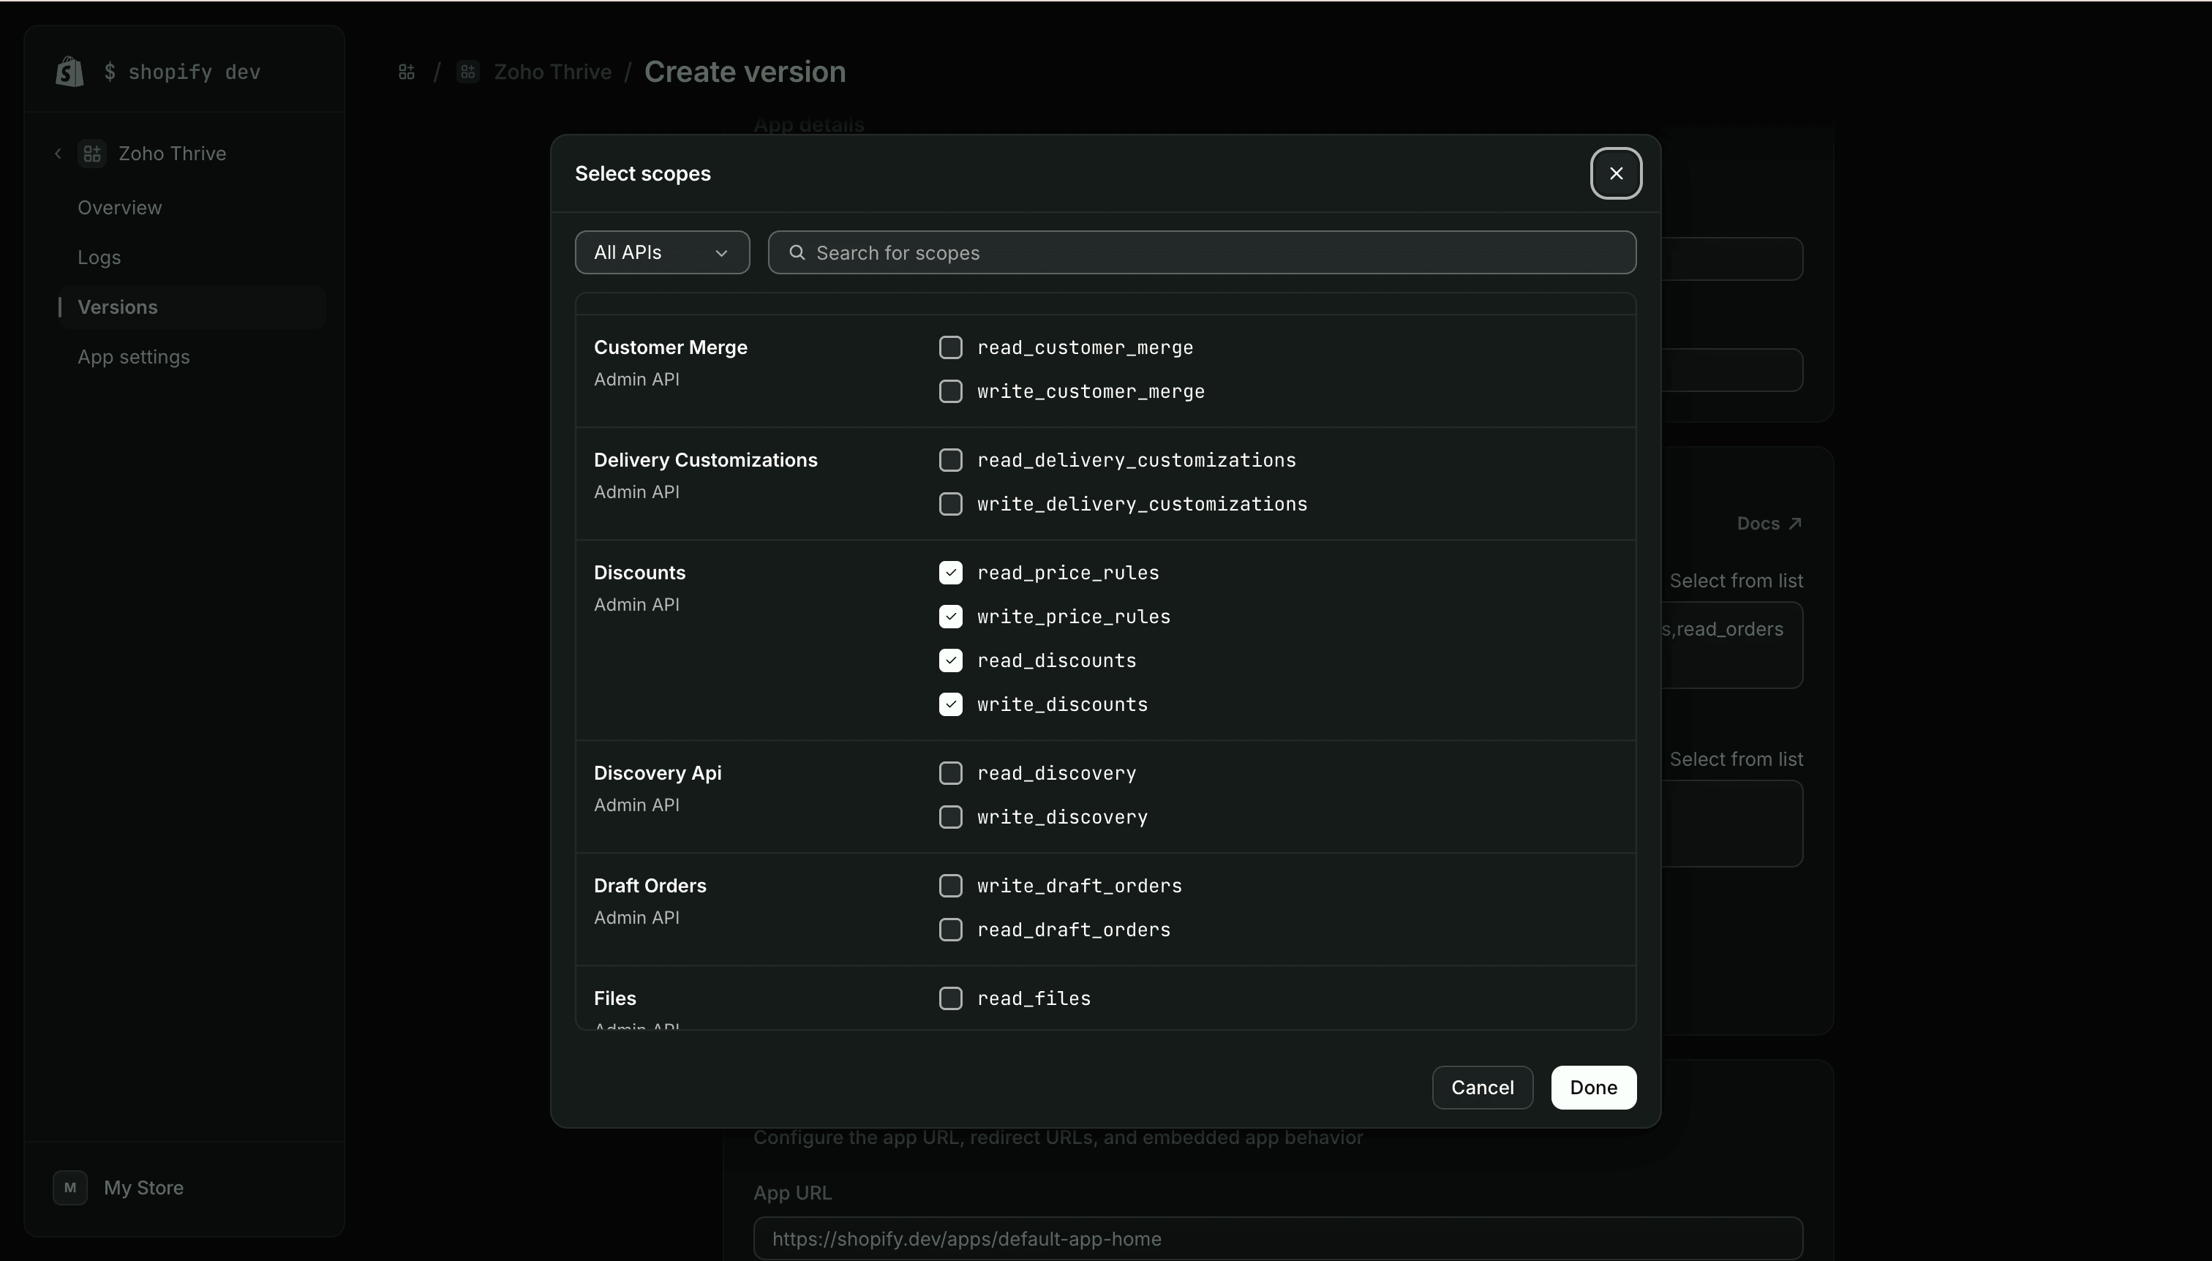Click the back chevron beside Zoho Thrive sidebar
This screenshot has height=1261, width=2212.
(58, 154)
